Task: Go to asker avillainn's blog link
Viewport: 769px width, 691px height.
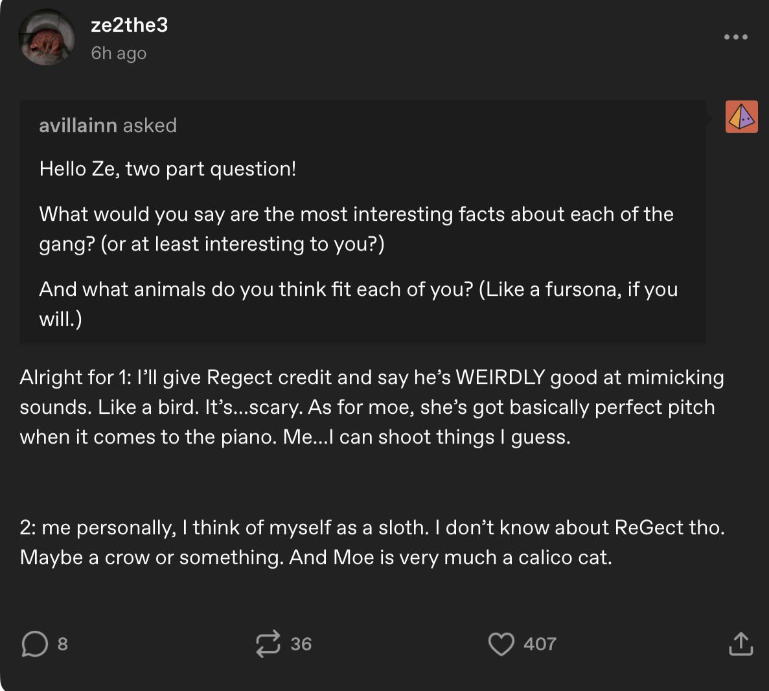Action: tap(78, 125)
